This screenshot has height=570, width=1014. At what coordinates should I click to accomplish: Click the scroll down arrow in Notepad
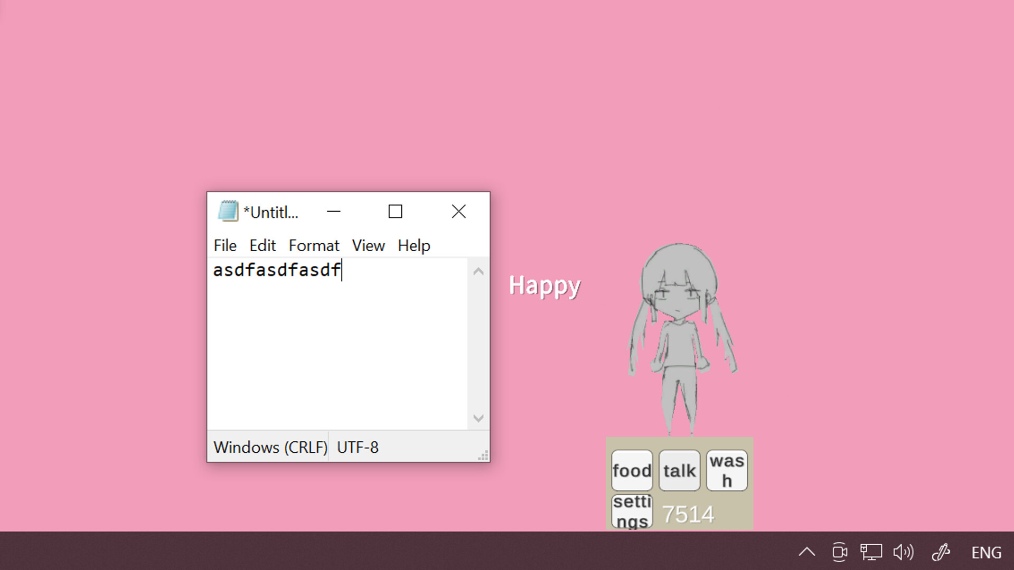pyautogui.click(x=478, y=419)
